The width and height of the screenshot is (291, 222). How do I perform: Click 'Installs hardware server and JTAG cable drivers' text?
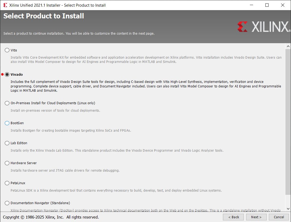tap(65, 171)
